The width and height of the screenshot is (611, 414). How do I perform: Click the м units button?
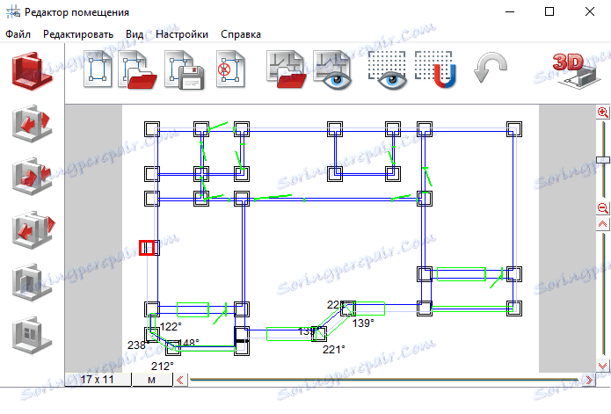coord(152,380)
